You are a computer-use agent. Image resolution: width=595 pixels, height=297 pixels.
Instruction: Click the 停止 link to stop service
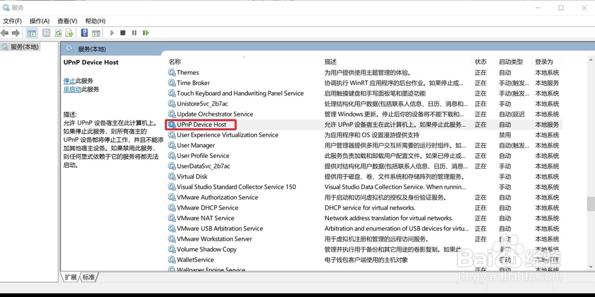coord(70,81)
